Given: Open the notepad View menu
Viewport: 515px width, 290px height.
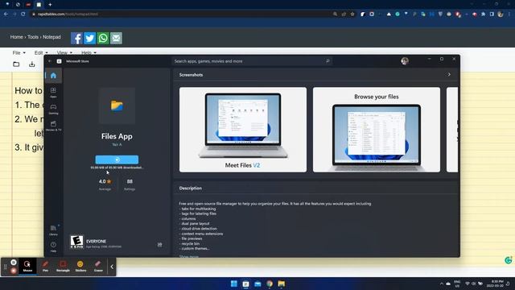Looking at the screenshot, I should pyautogui.click(x=64, y=52).
